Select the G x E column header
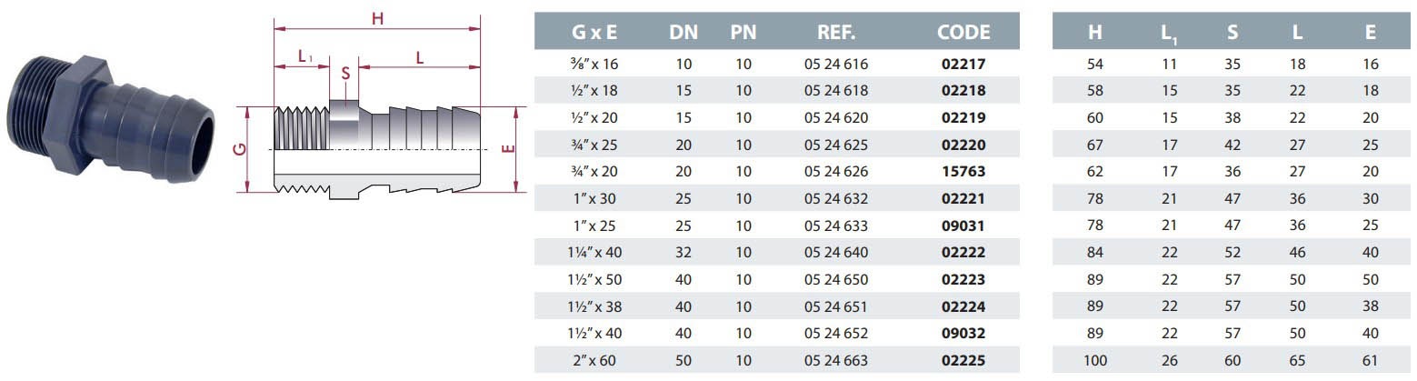 [x=594, y=33]
